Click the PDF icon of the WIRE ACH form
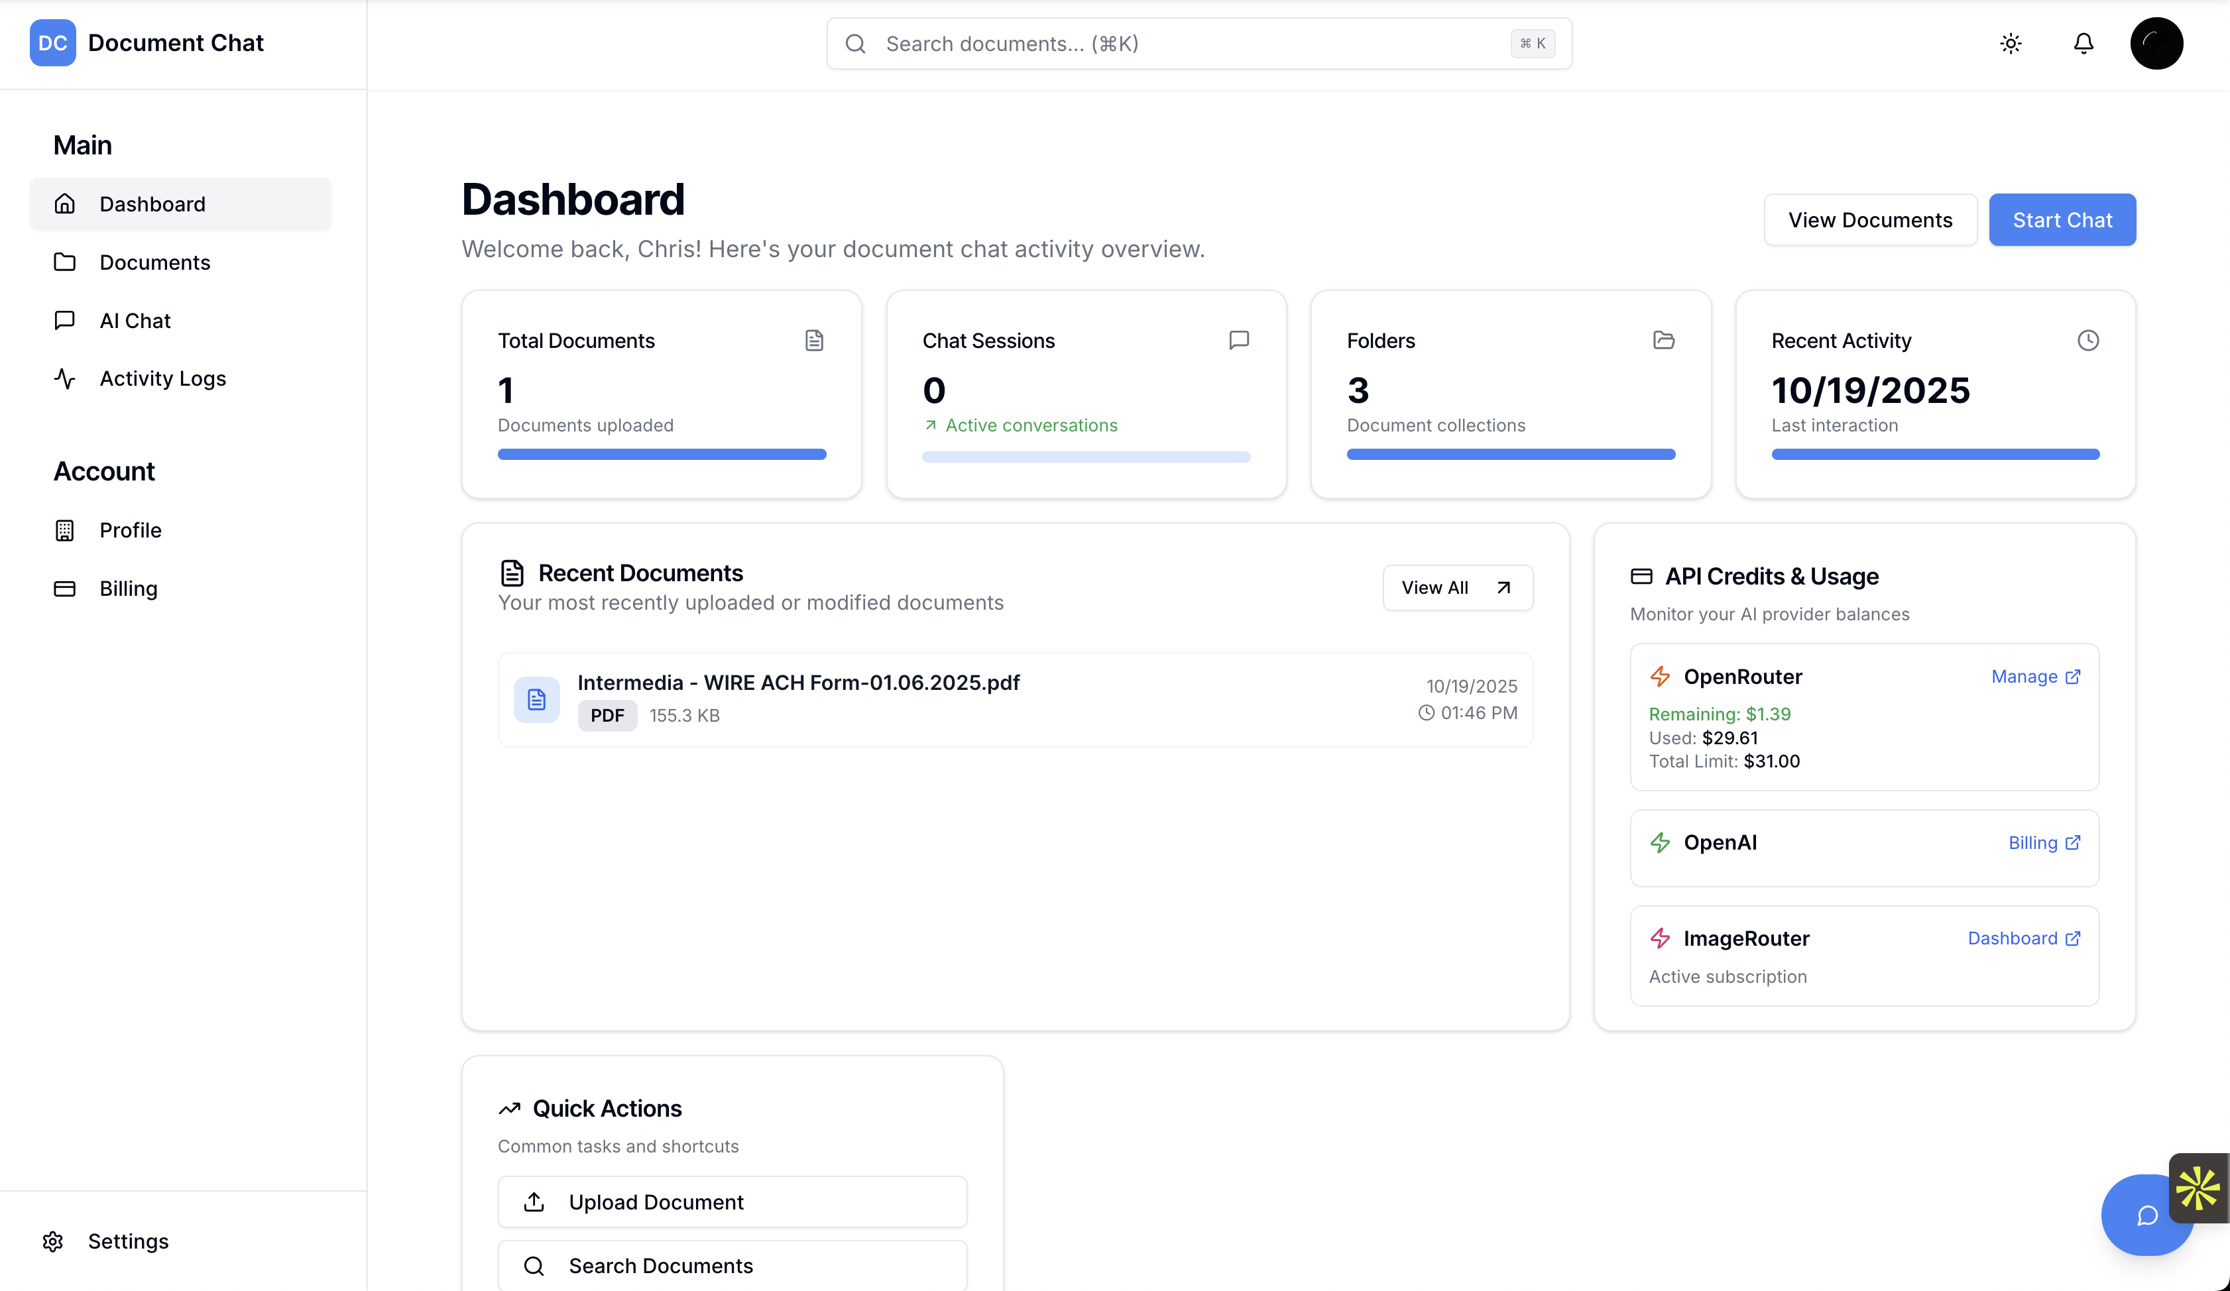 tap(536, 699)
